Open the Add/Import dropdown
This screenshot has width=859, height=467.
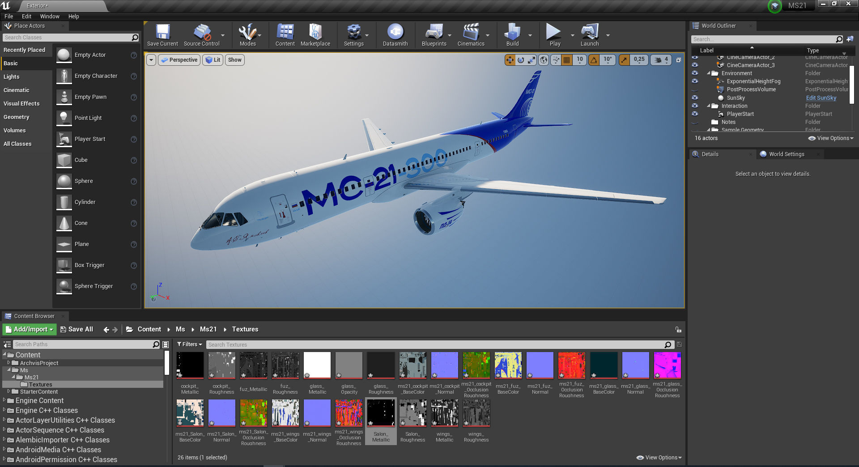[29, 330]
